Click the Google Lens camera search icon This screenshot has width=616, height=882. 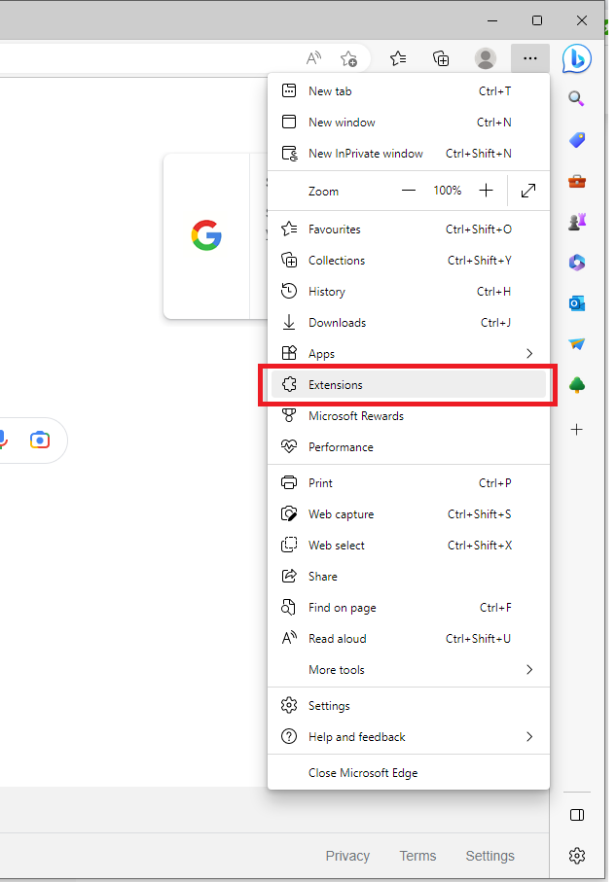(39, 440)
